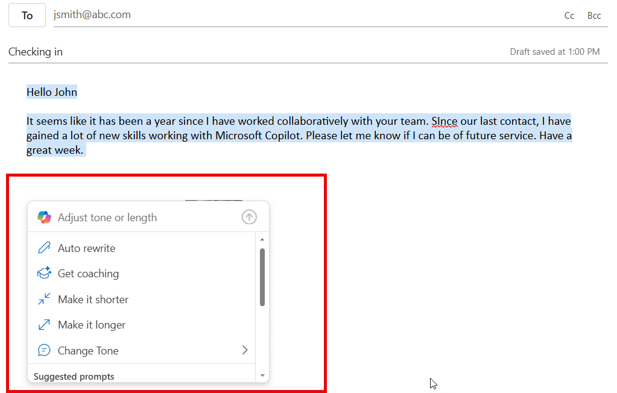Screen dimensions: 617x393
Task: Choose Make it longer
Action: [x=142, y=324]
